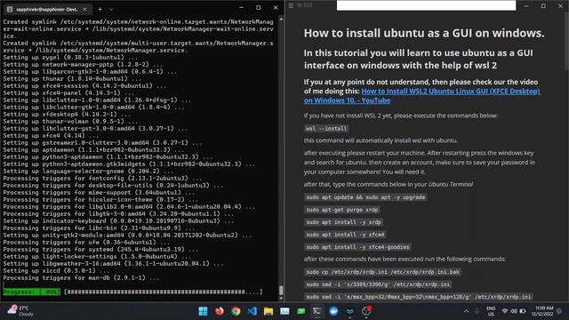Open the WSL2 Ubuntu YouTube video link
The width and height of the screenshot is (569, 320).
click(x=422, y=96)
